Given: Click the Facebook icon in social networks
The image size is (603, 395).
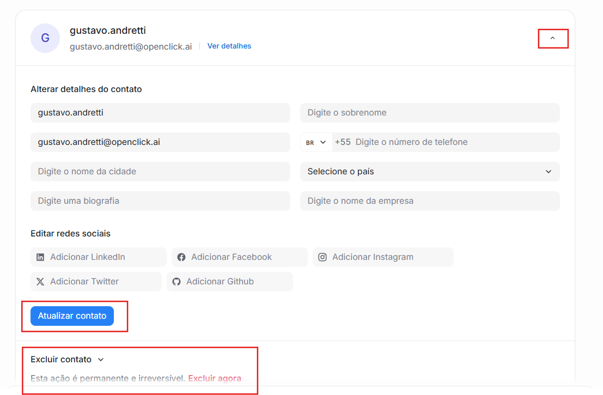Looking at the screenshot, I should tap(181, 257).
